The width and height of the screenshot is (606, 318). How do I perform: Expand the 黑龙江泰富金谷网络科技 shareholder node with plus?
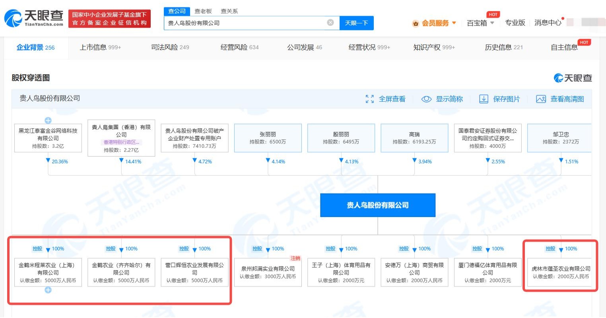coord(48,120)
